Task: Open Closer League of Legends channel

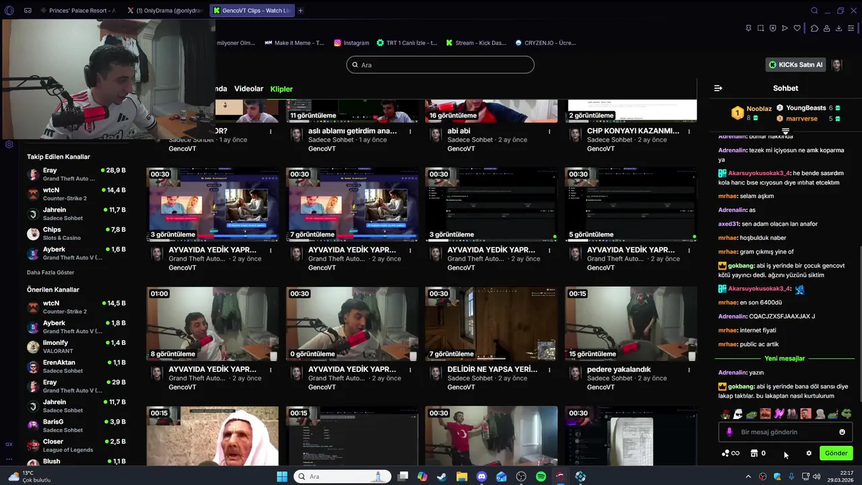Action: tap(76, 445)
